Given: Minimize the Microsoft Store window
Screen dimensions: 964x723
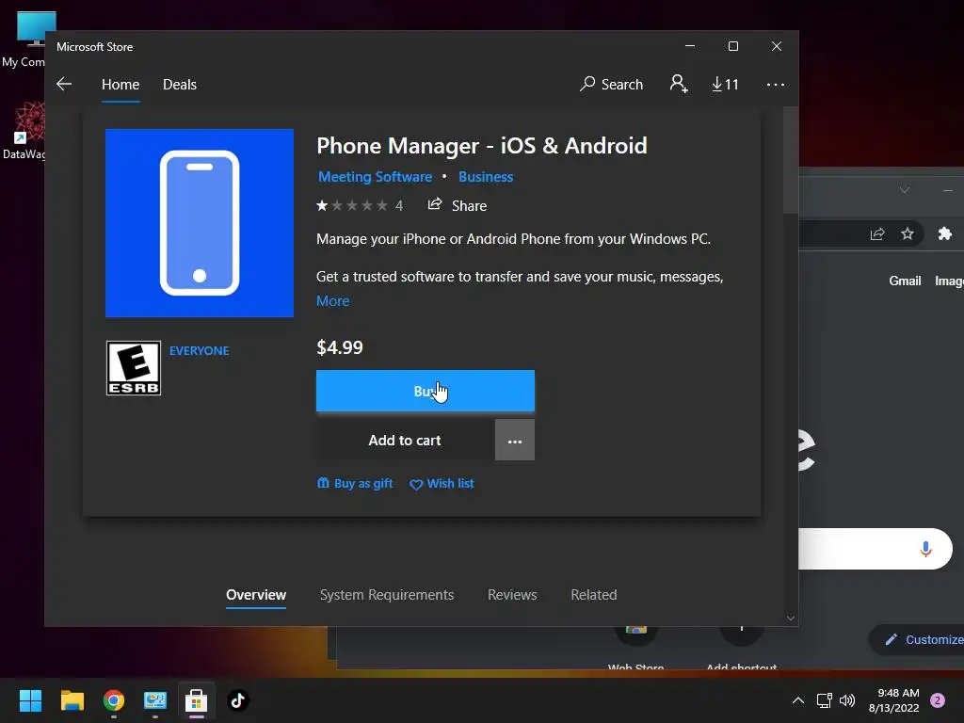Looking at the screenshot, I should [690, 47].
